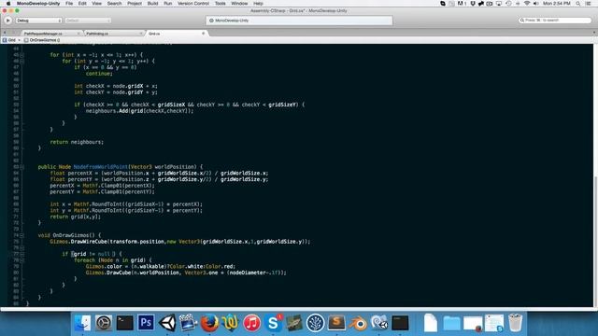
Task: Open the Tools menu
Action: [221, 4]
